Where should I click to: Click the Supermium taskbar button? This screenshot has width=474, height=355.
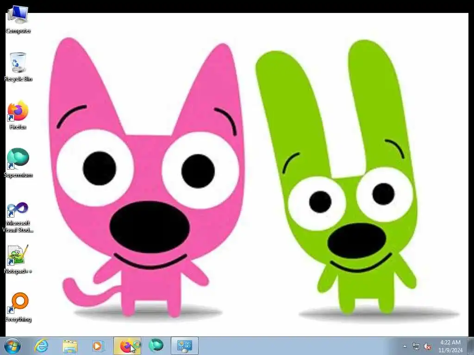tap(156, 346)
